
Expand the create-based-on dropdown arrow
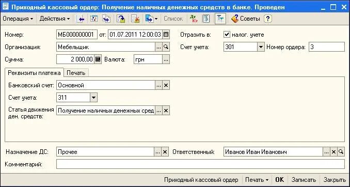coord(156,19)
